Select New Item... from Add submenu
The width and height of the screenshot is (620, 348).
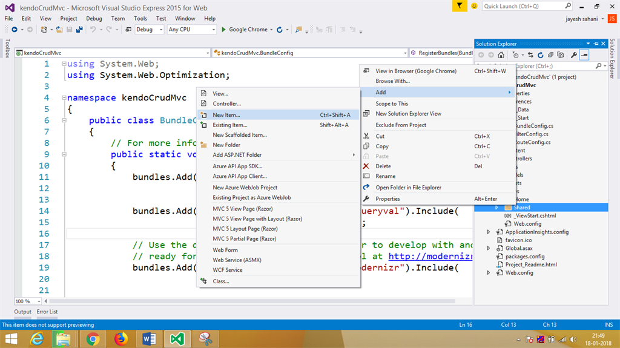coord(226,115)
